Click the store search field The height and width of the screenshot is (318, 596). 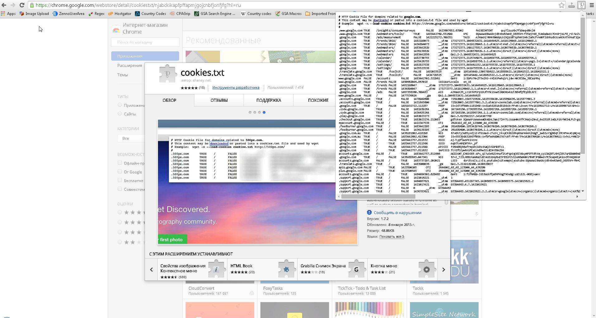(145, 42)
